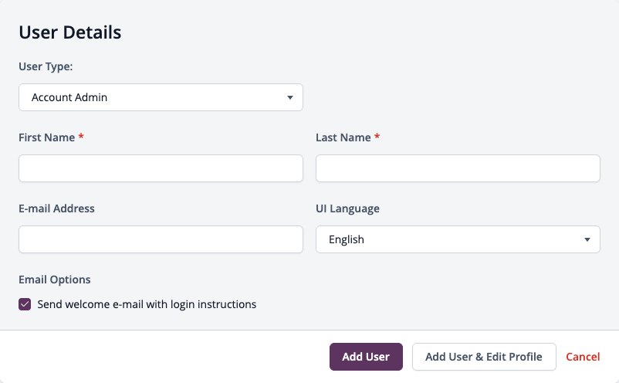Viewport: 619px width, 383px height.
Task: Click the purple Add User button
Action: [x=366, y=357]
